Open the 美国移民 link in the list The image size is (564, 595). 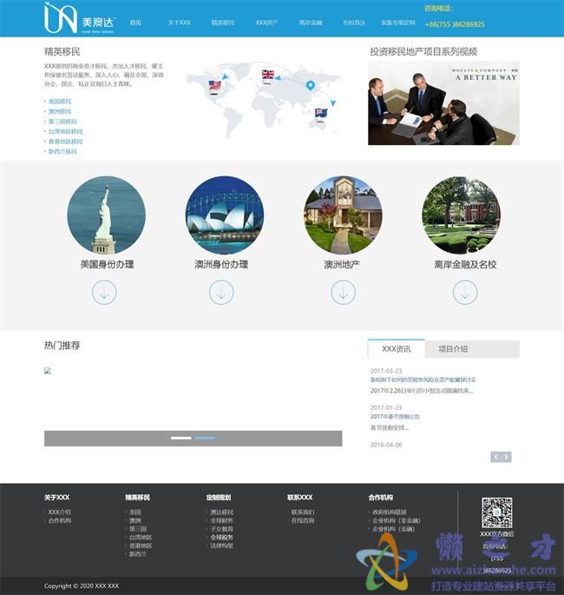point(60,102)
